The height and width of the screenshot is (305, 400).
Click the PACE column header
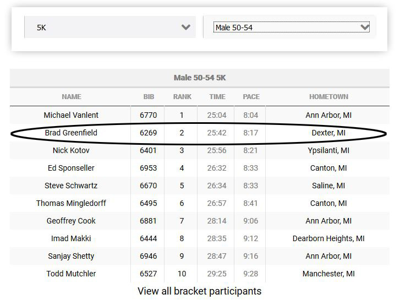pos(251,97)
